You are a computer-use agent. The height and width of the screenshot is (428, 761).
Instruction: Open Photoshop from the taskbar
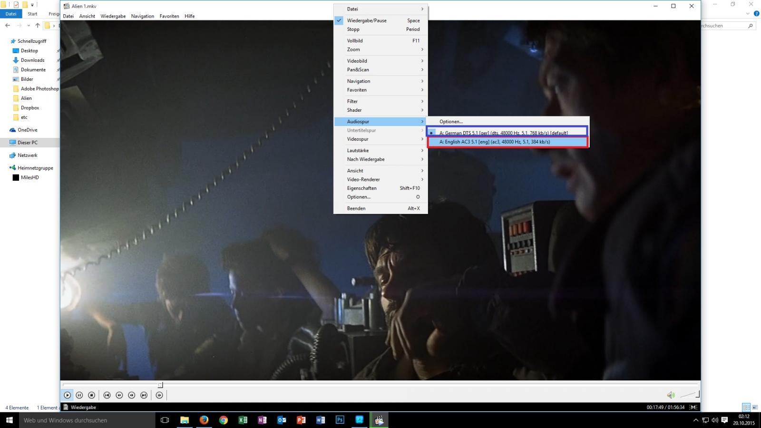click(x=340, y=420)
